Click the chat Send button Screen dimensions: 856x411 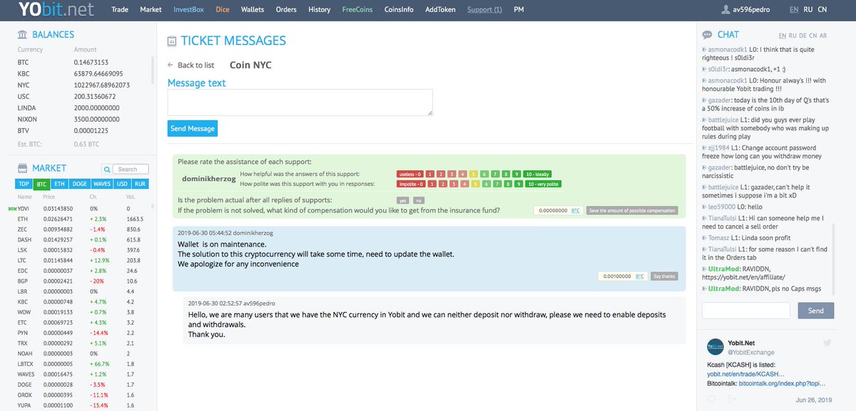click(x=815, y=311)
